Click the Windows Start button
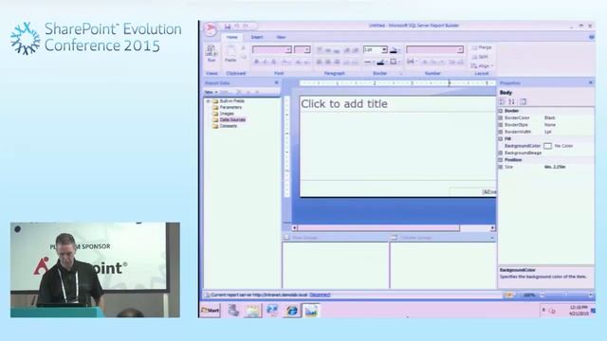The image size is (607, 341). (211, 310)
